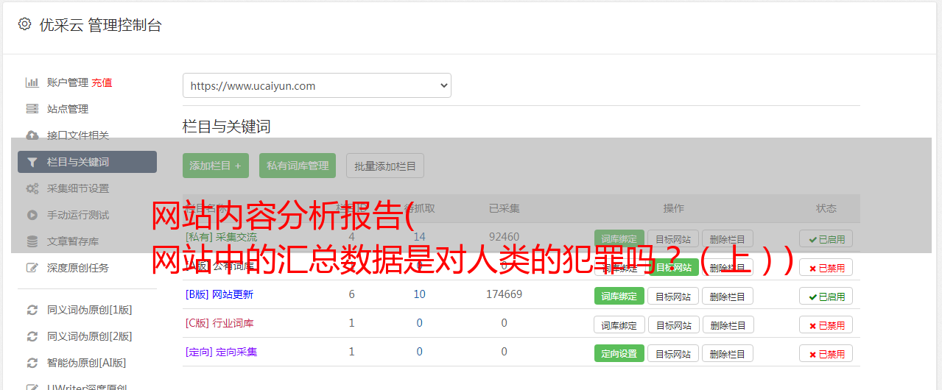
Task: Open the [B版] 网站更新 column link
Action: [x=219, y=294]
